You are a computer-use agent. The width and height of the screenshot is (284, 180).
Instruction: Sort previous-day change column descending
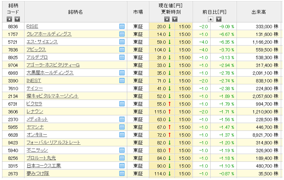(x=218, y=19)
